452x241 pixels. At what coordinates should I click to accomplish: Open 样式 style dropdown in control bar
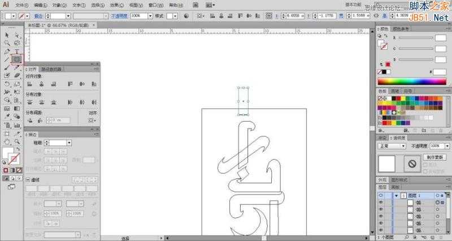coord(175,16)
